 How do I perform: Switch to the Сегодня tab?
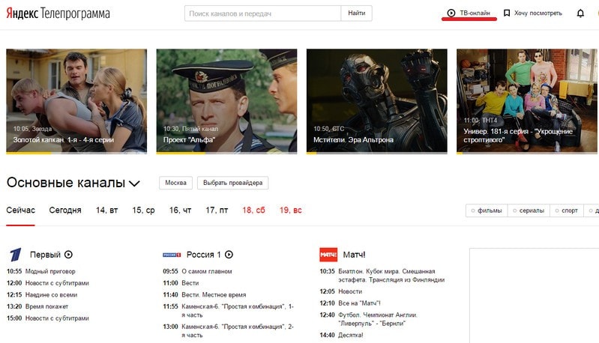[65, 210]
